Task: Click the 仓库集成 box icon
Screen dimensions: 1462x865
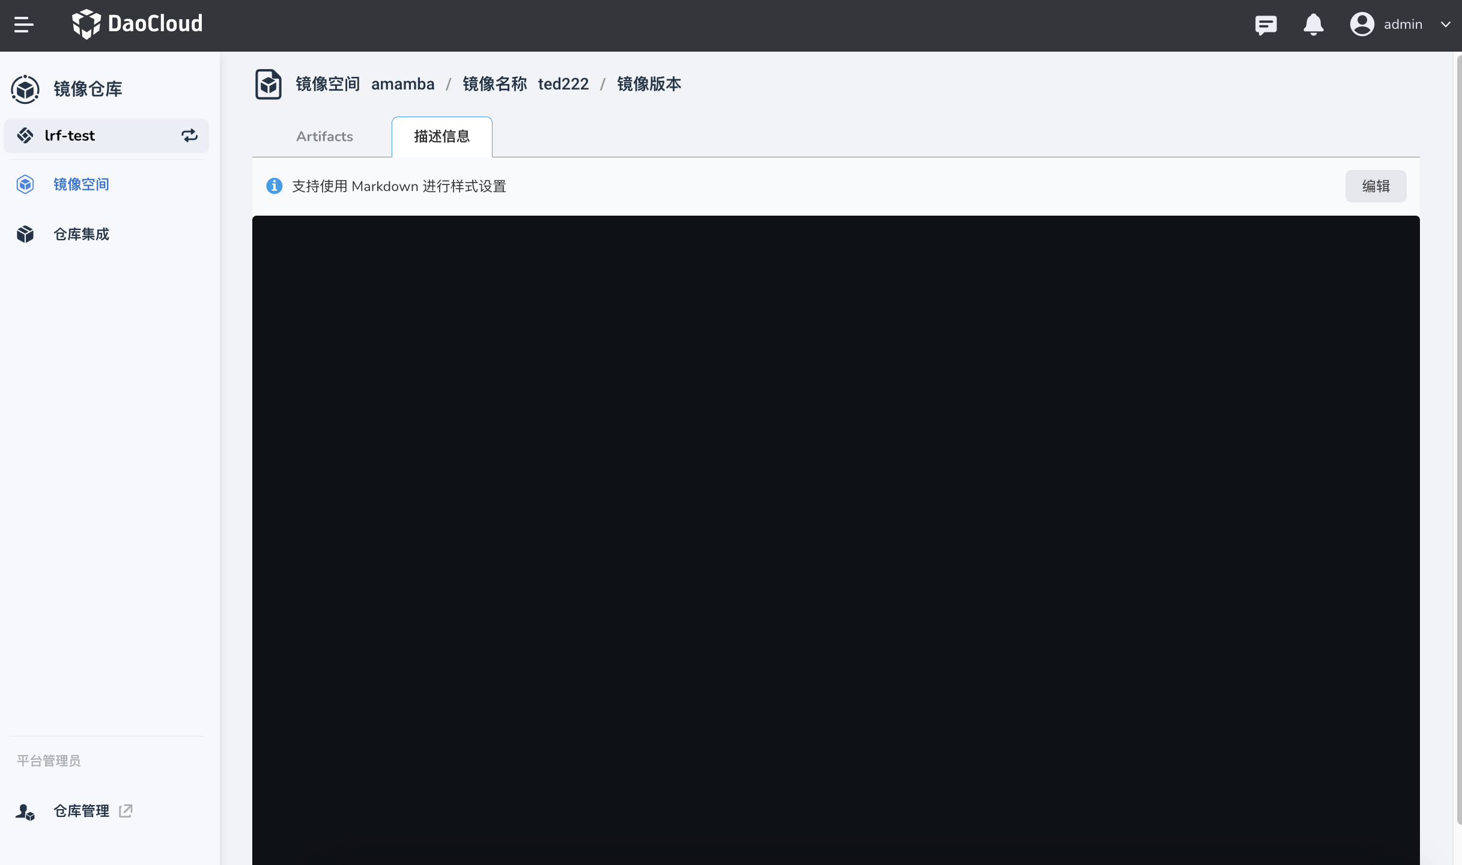Action: 25,234
